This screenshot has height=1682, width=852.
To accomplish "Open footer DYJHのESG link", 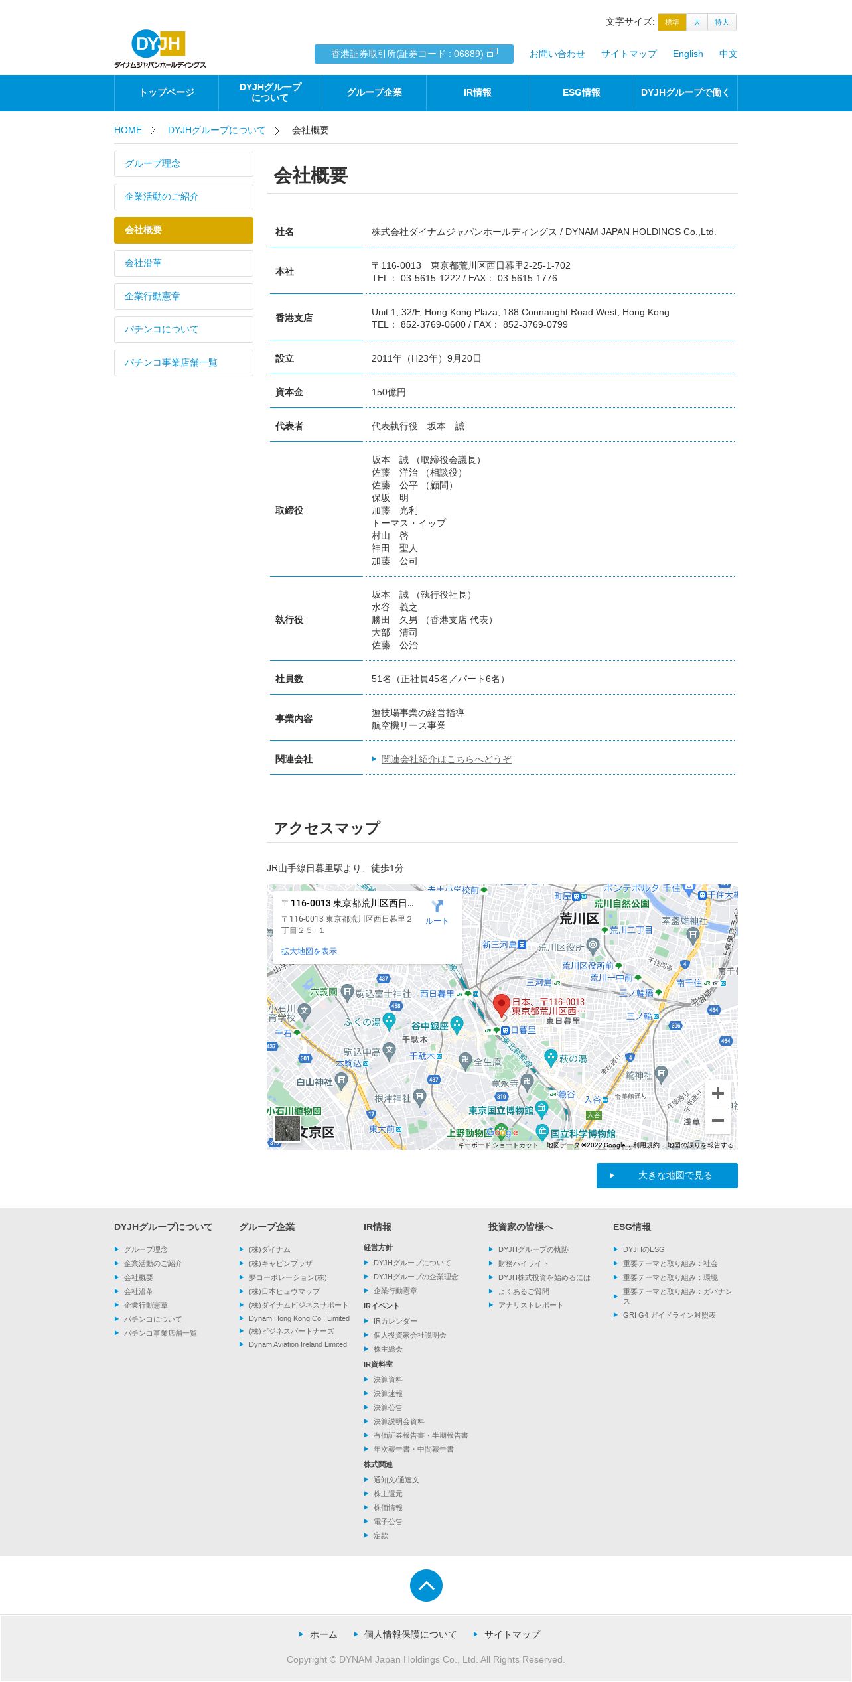I will tap(644, 1249).
